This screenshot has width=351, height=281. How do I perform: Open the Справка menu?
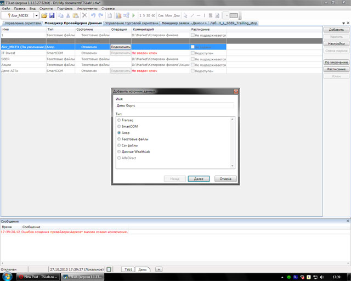tap(108, 9)
